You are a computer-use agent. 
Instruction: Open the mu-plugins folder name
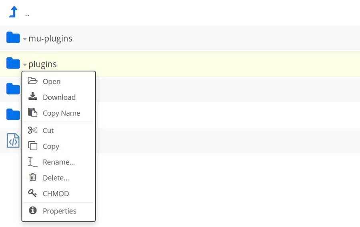coord(50,38)
